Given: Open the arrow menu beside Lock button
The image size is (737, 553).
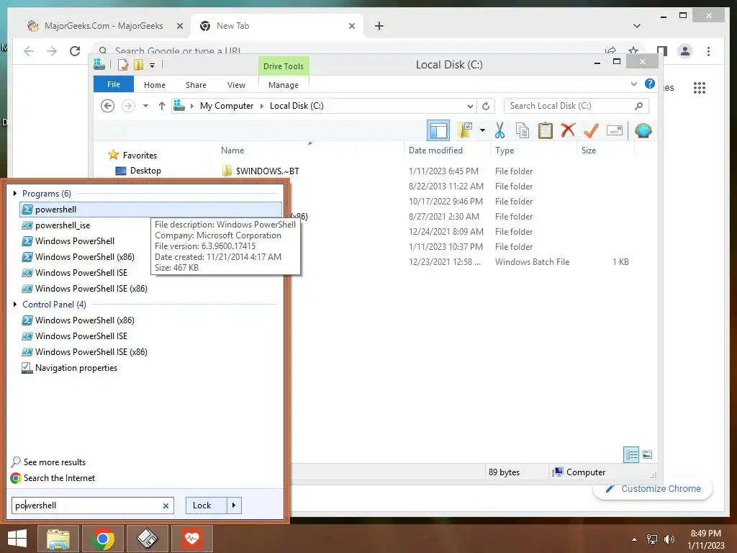Looking at the screenshot, I should click(234, 505).
